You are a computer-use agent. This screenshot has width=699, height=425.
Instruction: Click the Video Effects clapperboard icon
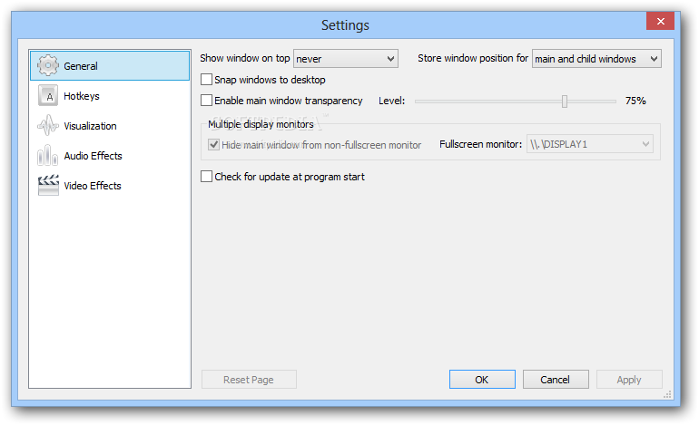(48, 185)
